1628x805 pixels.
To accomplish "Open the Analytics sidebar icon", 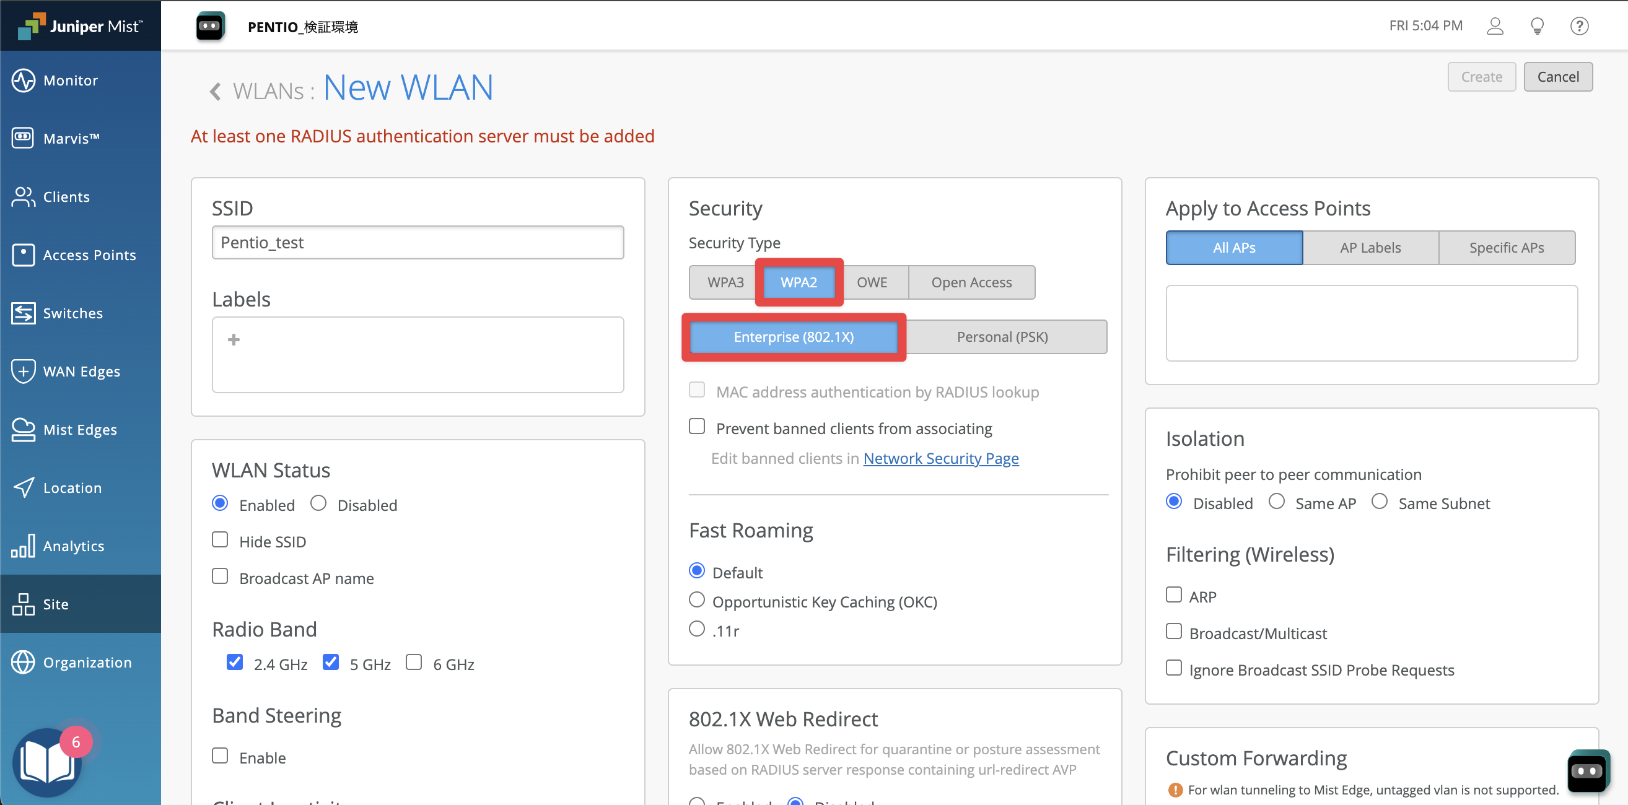I will [x=24, y=546].
